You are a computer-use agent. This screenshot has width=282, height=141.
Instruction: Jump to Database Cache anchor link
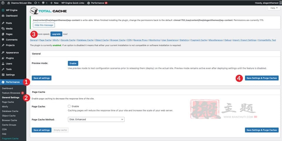(85, 40)
